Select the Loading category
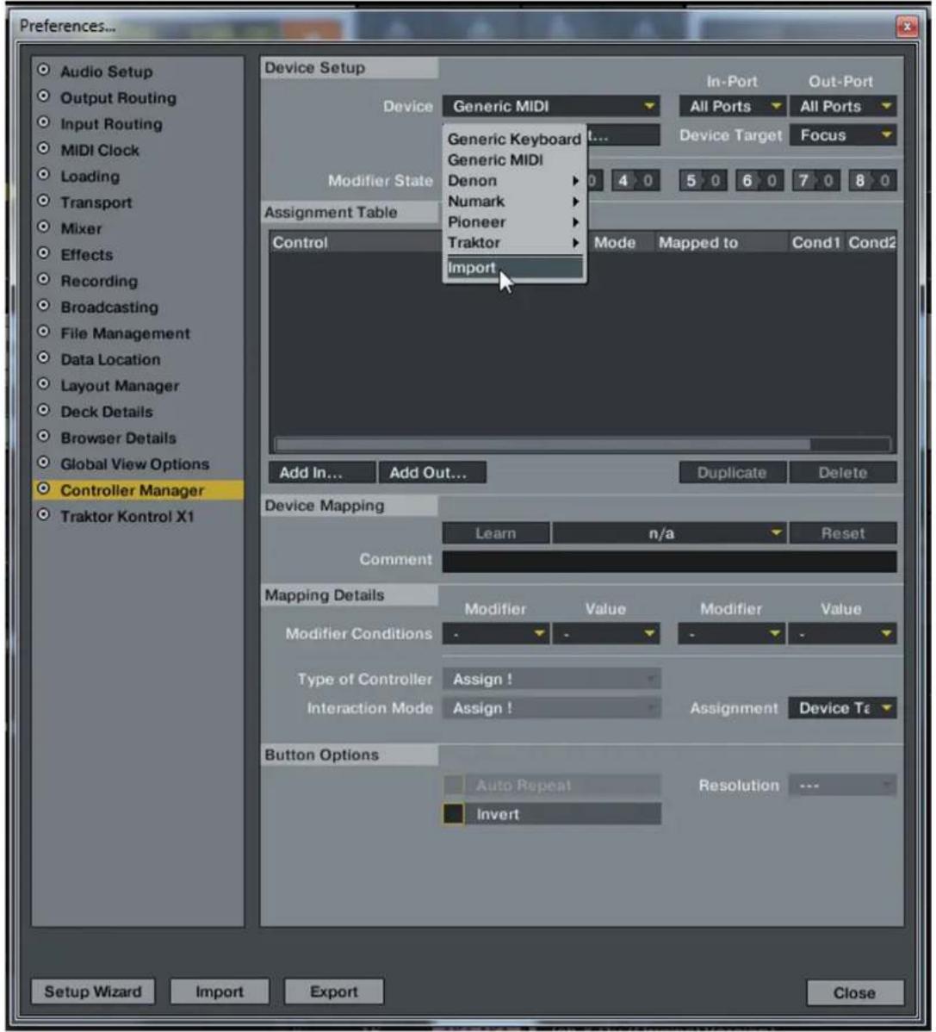Screen dimensions: 936x1032 90,177
